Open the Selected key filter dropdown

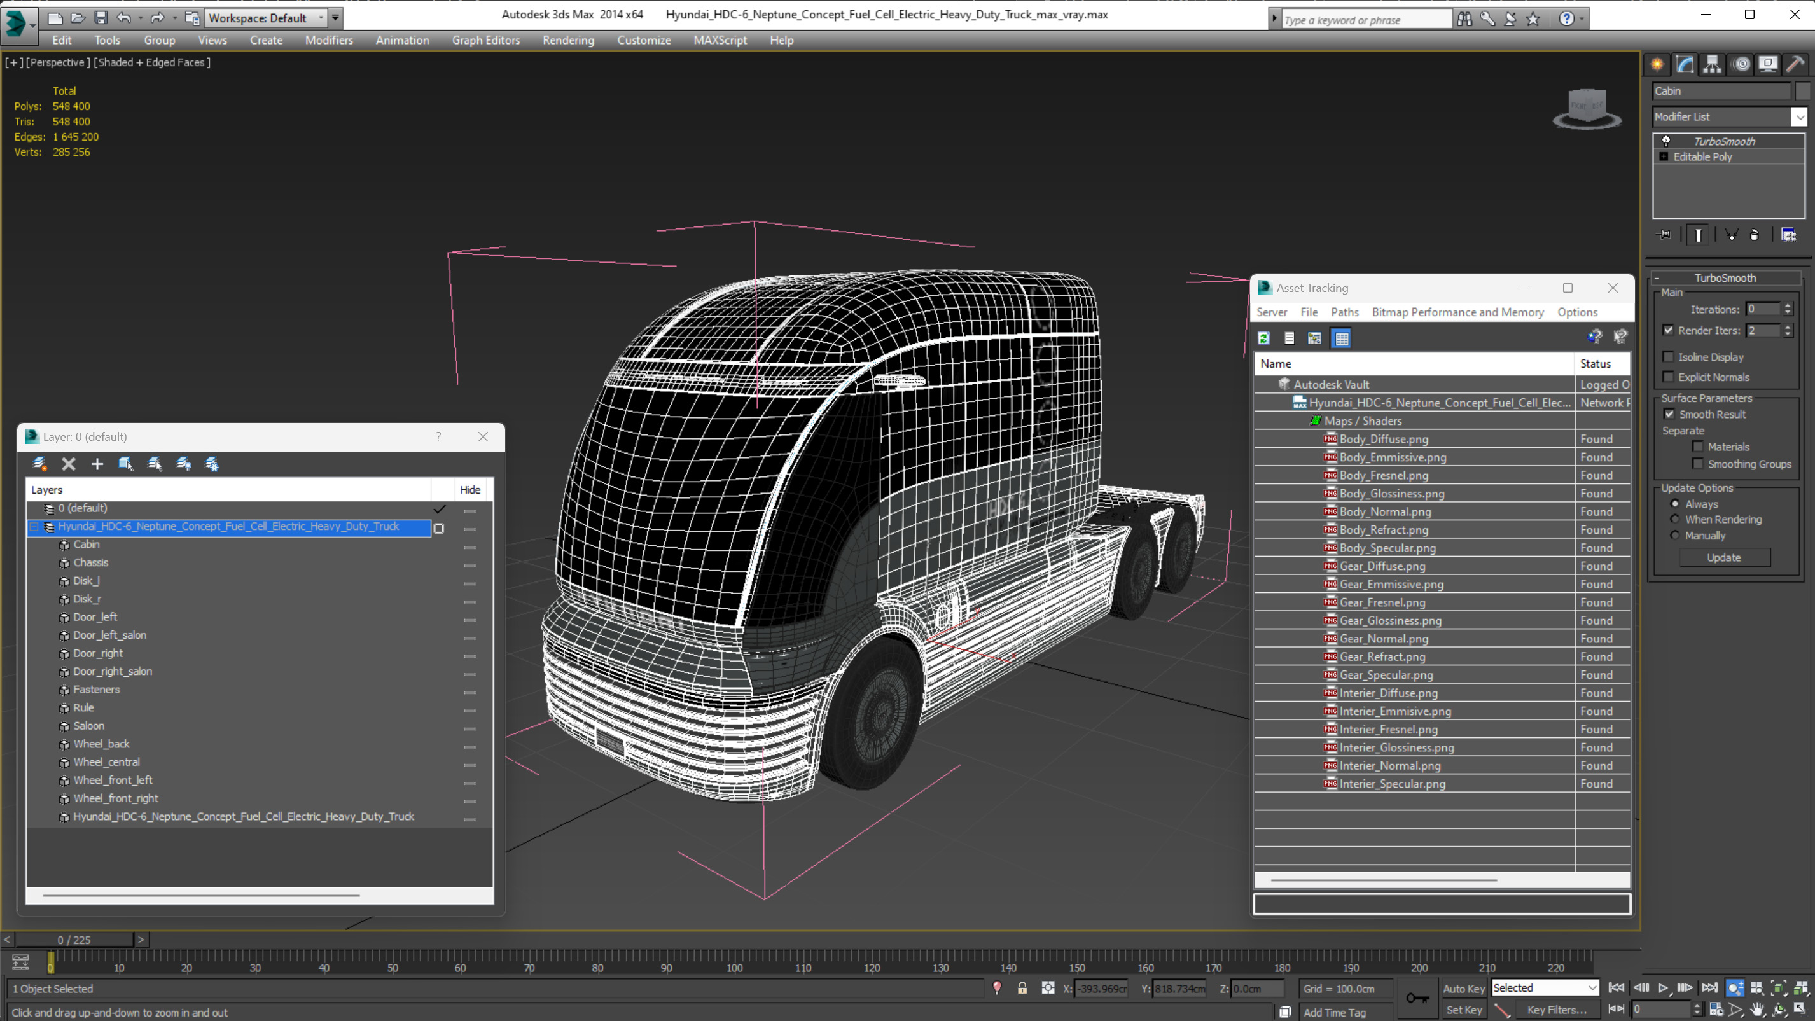[x=1545, y=988]
